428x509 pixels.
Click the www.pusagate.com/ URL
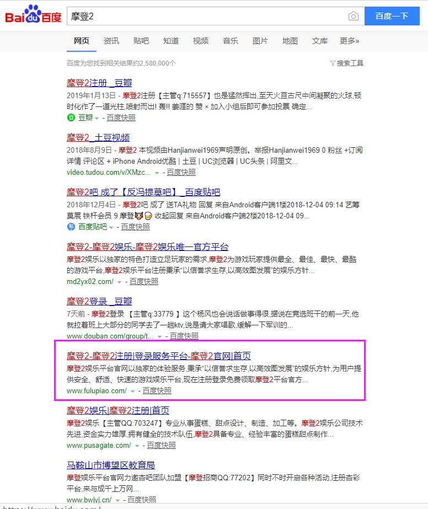tap(99, 444)
